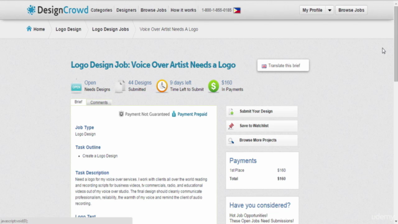Switch to the Comments tab
398x224 pixels.
[99, 102]
